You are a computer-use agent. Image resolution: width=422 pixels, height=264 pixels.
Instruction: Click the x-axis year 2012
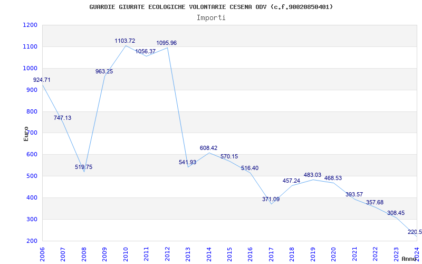click(x=167, y=254)
